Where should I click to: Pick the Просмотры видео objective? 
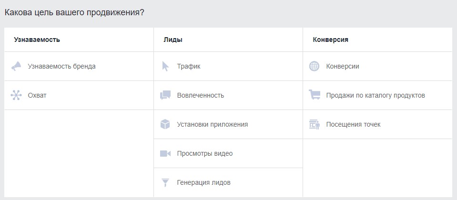pyautogui.click(x=205, y=153)
